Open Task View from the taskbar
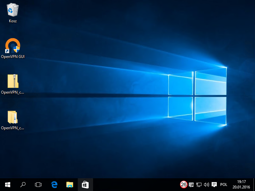Viewport: 255px width, 191px height. [x=38, y=185]
